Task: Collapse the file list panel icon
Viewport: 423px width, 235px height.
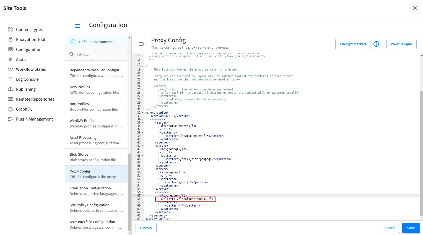Action: point(141,44)
